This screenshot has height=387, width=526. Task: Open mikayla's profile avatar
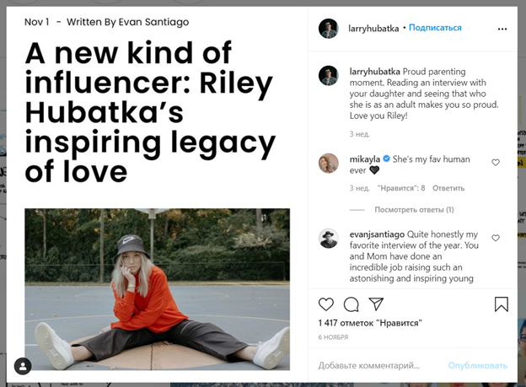click(329, 163)
